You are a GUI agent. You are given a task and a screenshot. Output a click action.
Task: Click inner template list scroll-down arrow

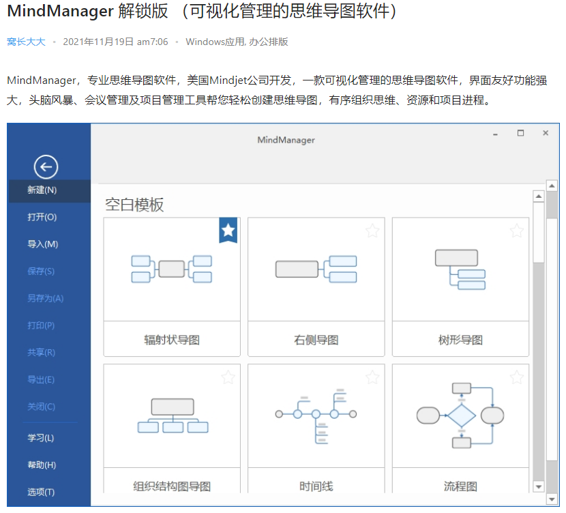(x=539, y=486)
